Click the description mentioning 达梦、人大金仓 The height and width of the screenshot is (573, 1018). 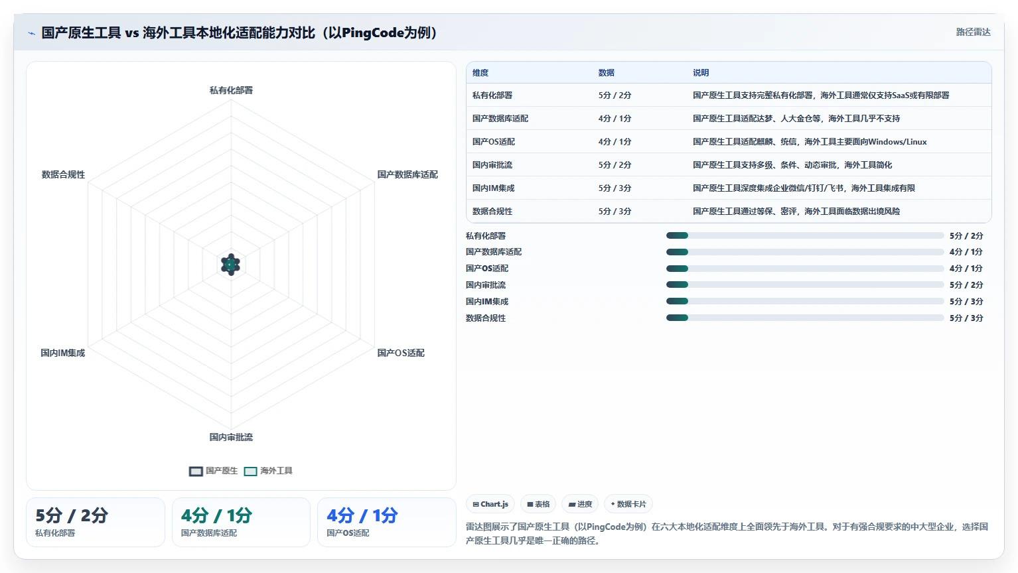tap(796, 119)
